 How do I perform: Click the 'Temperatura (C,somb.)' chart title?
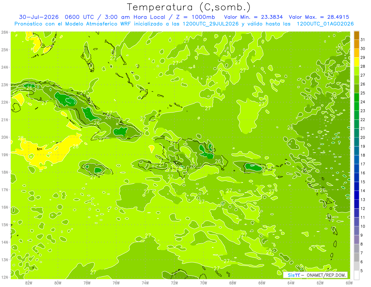(x=189, y=7)
